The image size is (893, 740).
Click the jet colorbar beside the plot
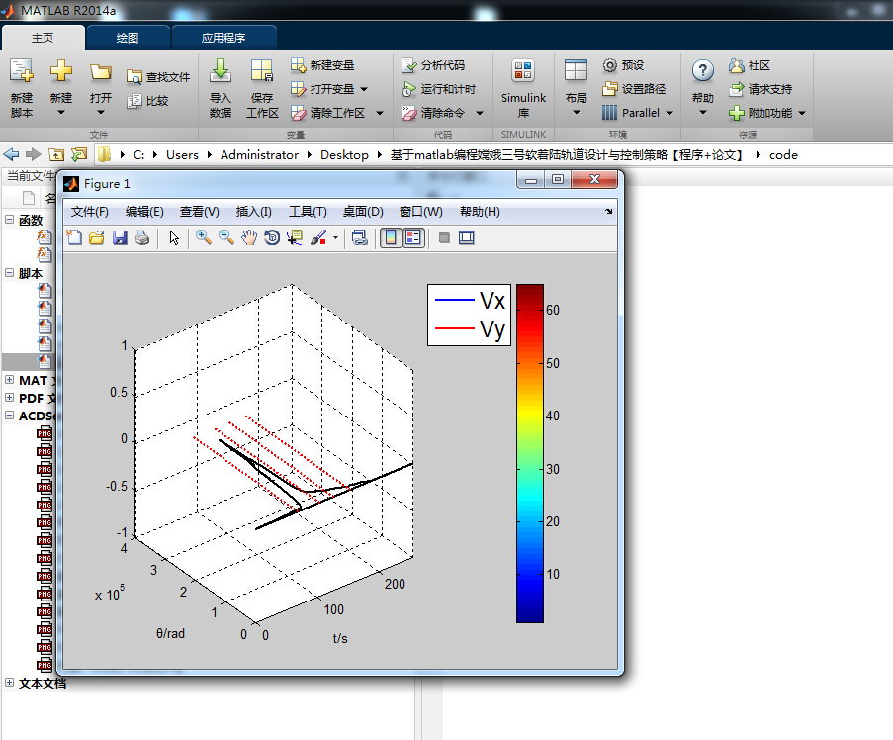530,453
